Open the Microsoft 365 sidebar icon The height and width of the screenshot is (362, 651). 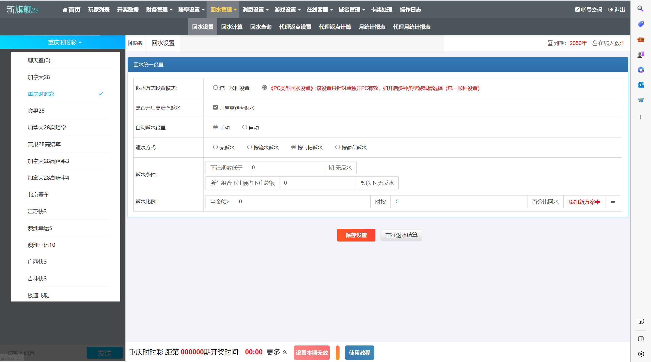point(641,70)
